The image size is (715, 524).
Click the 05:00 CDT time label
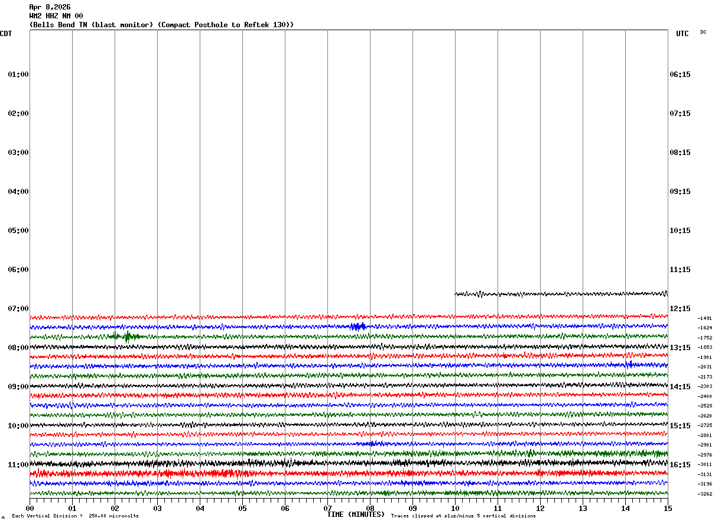[18, 231]
